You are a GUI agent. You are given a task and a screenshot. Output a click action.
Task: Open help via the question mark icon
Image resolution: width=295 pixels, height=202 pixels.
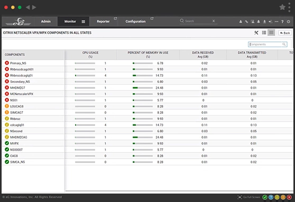coord(282,22)
